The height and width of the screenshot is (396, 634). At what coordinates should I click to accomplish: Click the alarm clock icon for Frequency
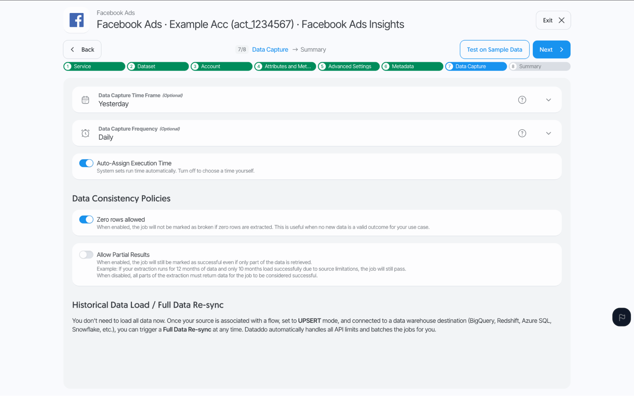85,133
